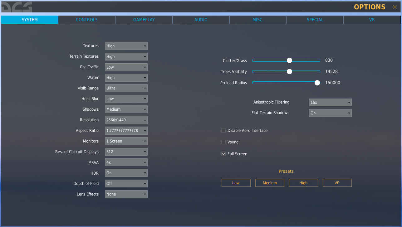Apply the Low preset

pyautogui.click(x=236, y=183)
